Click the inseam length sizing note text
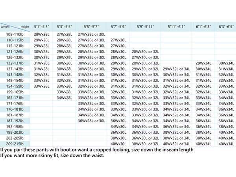The width and height of the screenshot is (236, 177). point(98,150)
